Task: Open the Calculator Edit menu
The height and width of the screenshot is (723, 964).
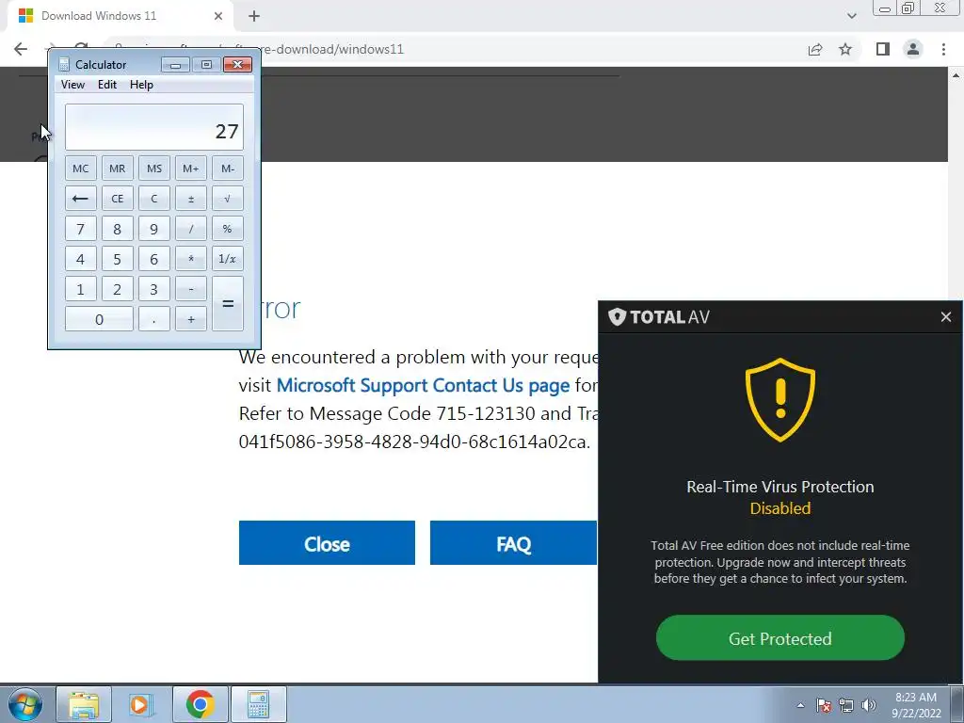Action: tap(107, 85)
